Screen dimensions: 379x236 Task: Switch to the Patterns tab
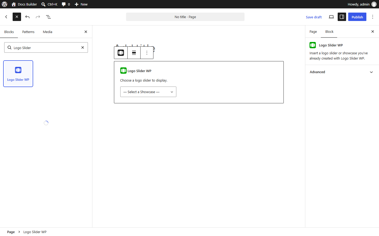[28, 32]
